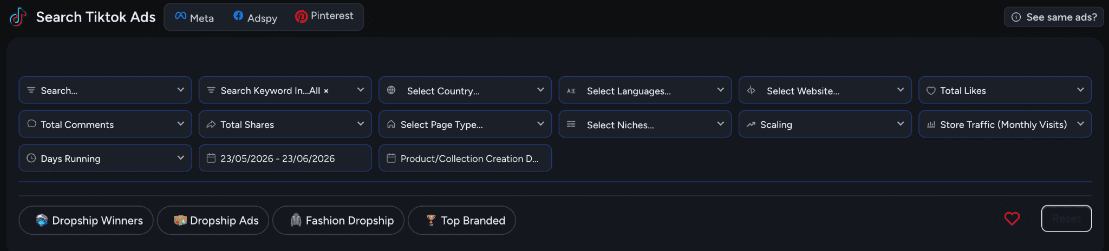
Task: Click the bar chart icon in Store Traffic
Action: coord(931,124)
